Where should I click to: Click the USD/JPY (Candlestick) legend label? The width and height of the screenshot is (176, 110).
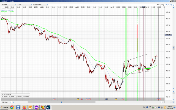pyautogui.click(x=8, y=9)
